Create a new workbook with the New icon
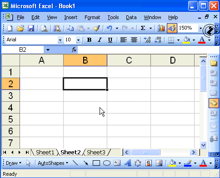 coord(10,28)
